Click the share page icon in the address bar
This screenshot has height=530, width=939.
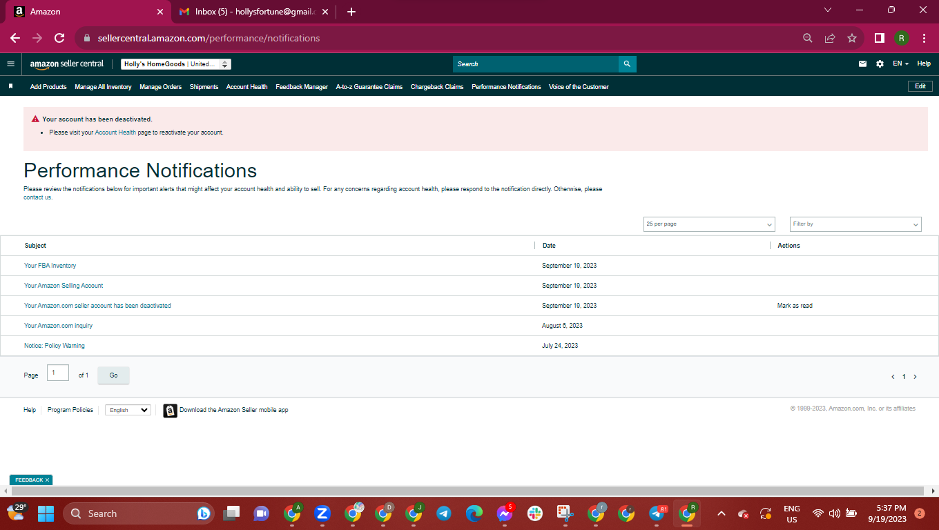pos(830,38)
